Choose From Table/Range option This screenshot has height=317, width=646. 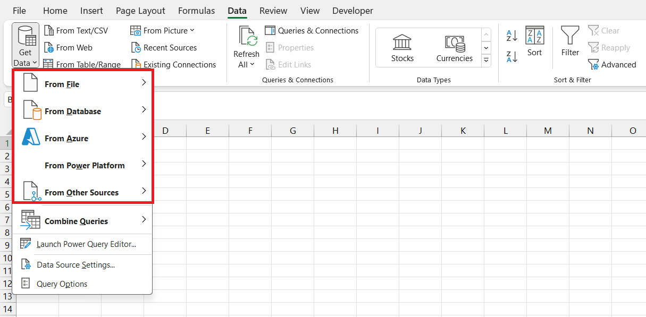tap(82, 65)
